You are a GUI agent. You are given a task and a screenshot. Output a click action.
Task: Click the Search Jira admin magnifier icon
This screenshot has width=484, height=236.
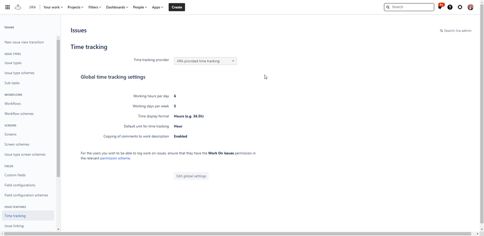pos(441,31)
